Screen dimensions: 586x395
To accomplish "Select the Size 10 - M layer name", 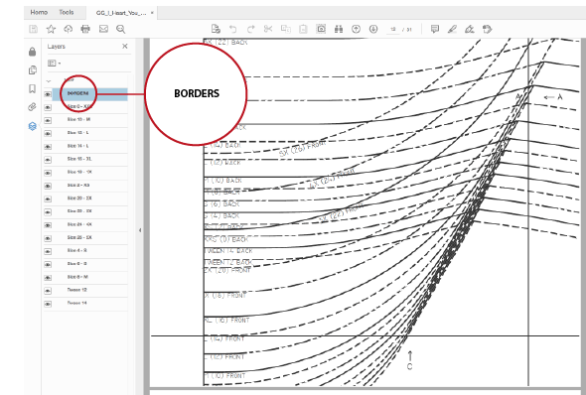I will pos(78,119).
